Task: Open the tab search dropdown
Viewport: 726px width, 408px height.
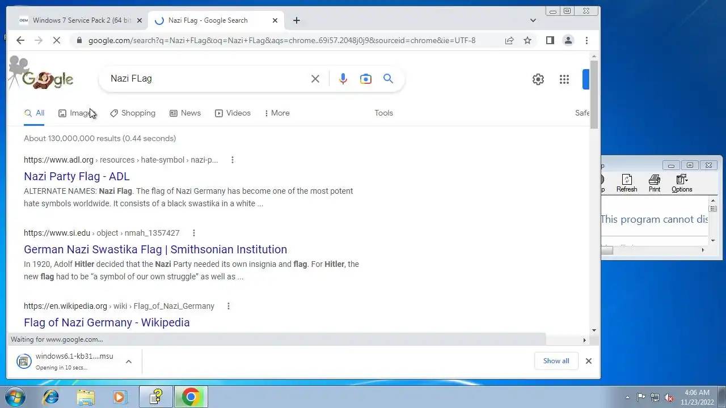Action: click(533, 20)
